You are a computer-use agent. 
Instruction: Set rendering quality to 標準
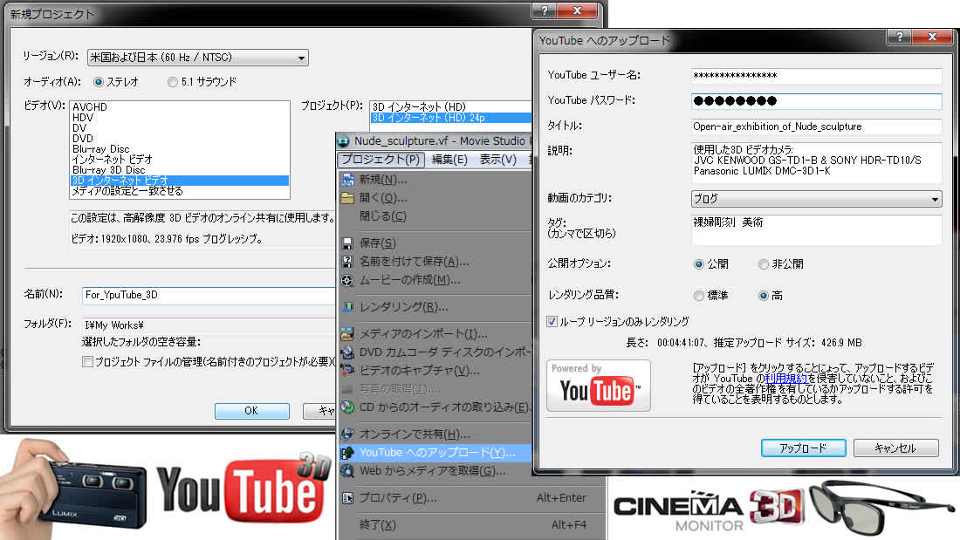point(699,296)
